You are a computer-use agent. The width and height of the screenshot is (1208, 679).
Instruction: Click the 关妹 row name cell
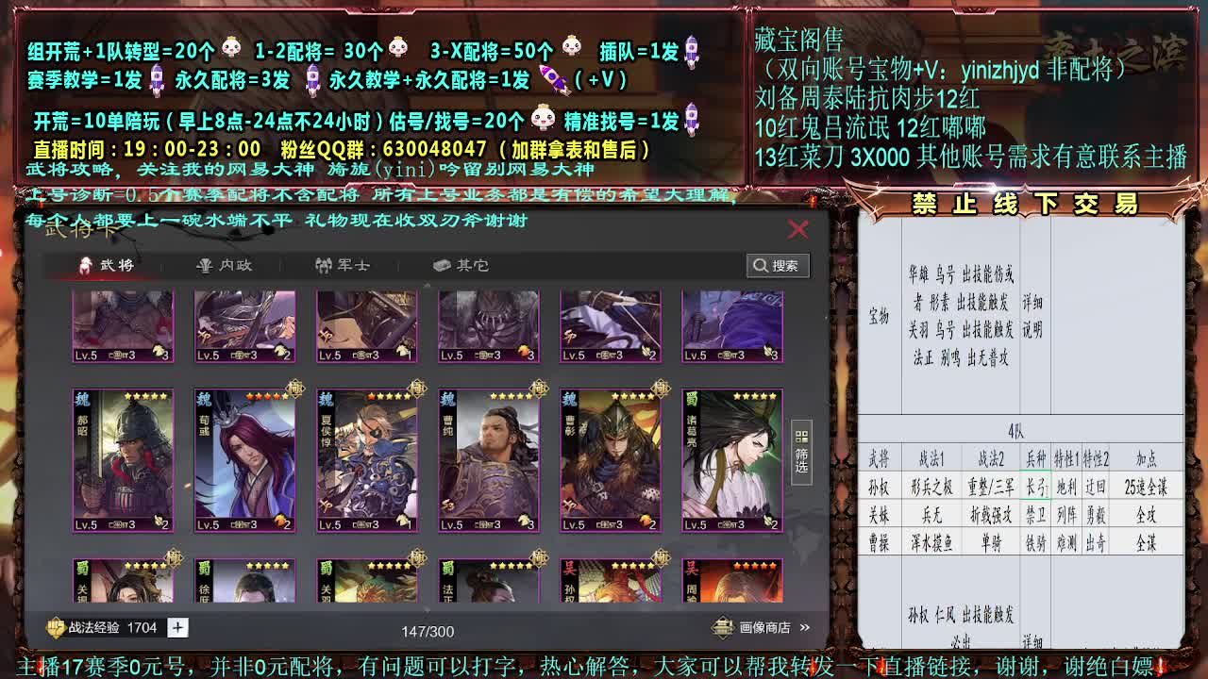click(x=879, y=515)
